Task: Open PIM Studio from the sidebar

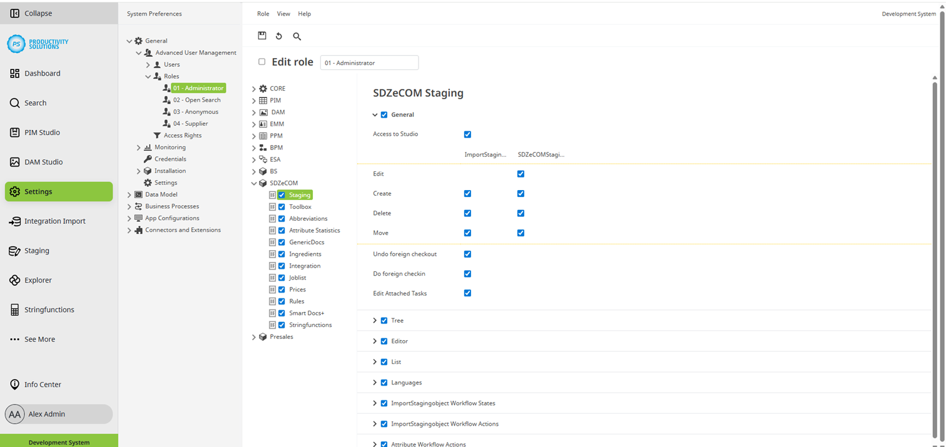Action: pyautogui.click(x=42, y=132)
